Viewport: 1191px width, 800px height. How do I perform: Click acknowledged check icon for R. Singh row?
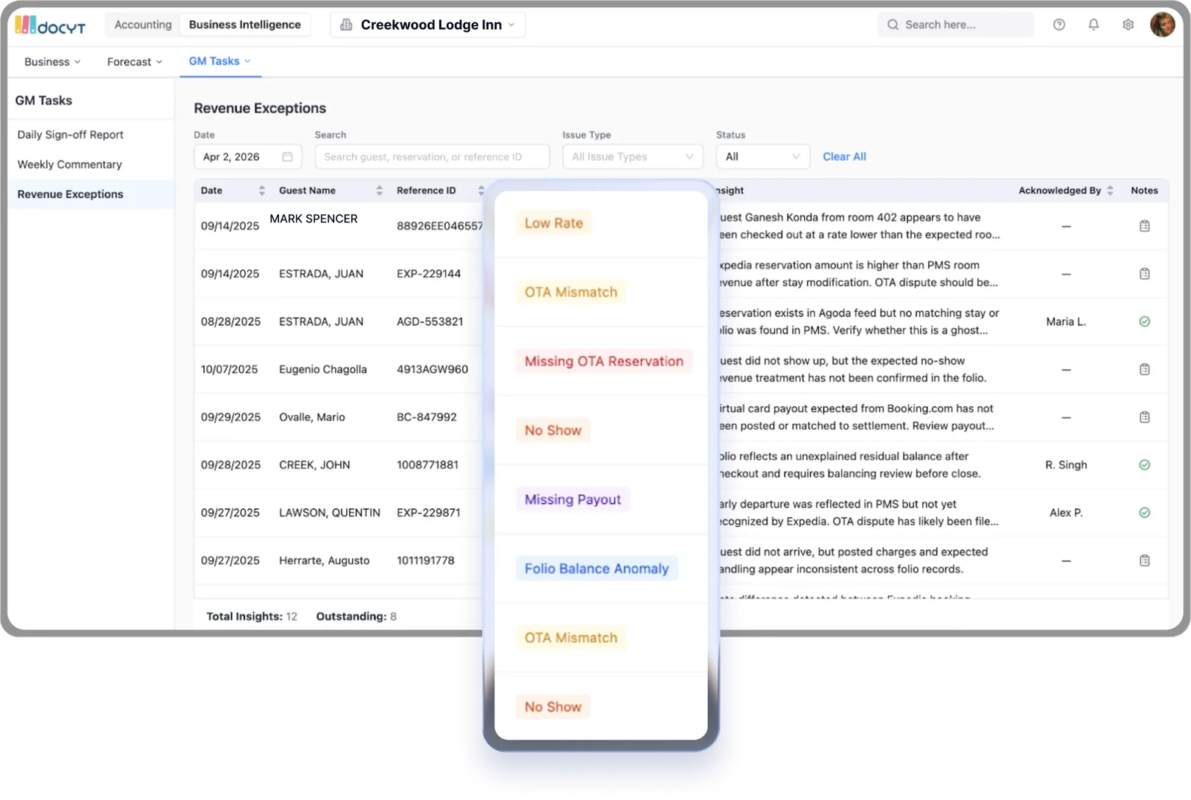1145,464
